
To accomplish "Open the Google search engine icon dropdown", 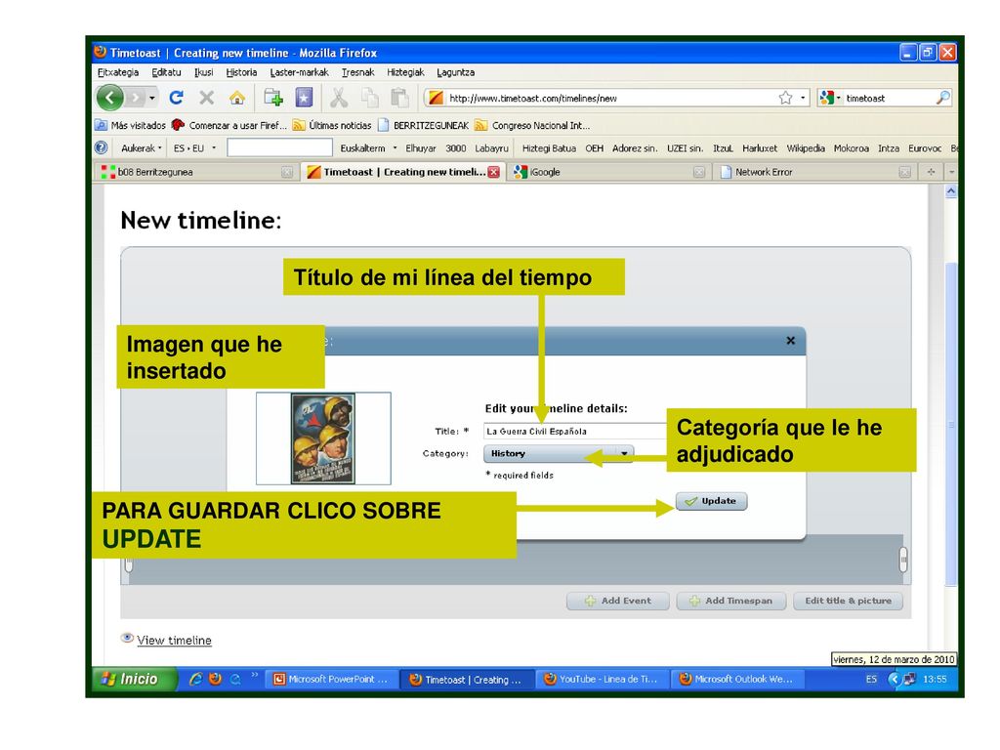I will tap(830, 98).
